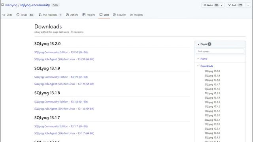
Task: Download SQLyog Job Agent for Linux 13.1.7
Action: [64, 133]
